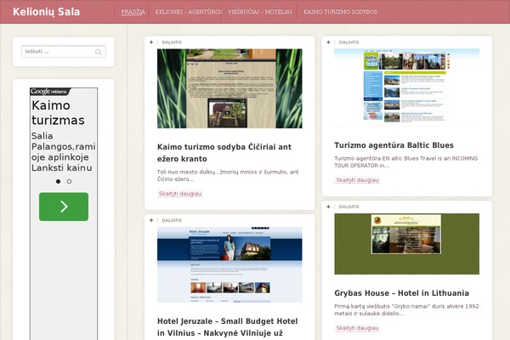
Task: Click excerpt 'Turizmo agentūra EN altic Blues'
Action: click(x=406, y=161)
